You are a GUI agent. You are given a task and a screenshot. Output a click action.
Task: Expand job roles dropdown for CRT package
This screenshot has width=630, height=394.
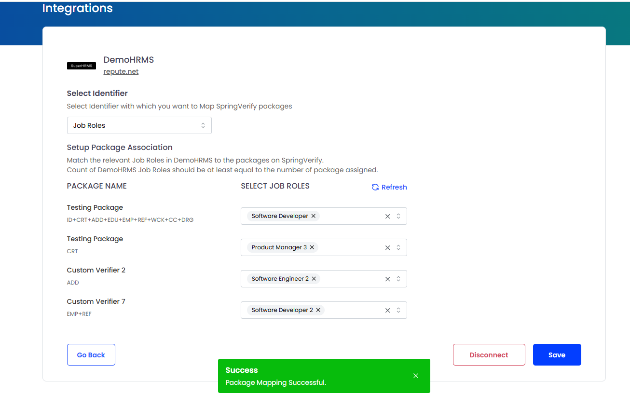398,247
